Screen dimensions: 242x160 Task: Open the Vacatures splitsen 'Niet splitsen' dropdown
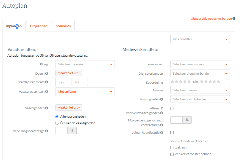coord(85,92)
